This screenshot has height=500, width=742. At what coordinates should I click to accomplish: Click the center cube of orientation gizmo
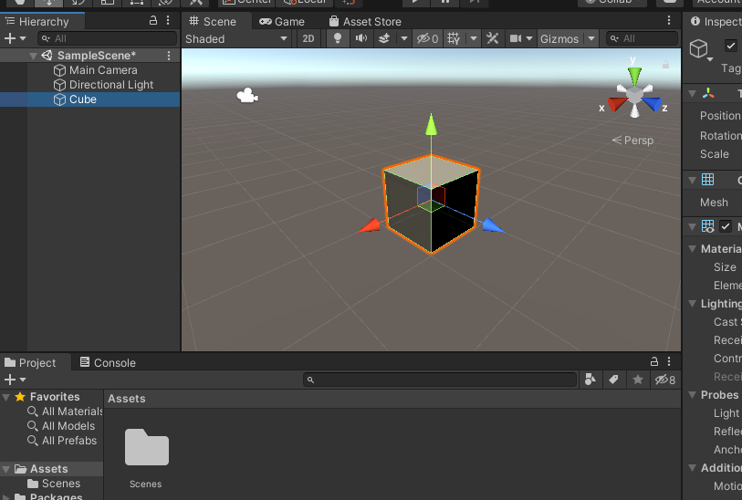[x=634, y=96]
